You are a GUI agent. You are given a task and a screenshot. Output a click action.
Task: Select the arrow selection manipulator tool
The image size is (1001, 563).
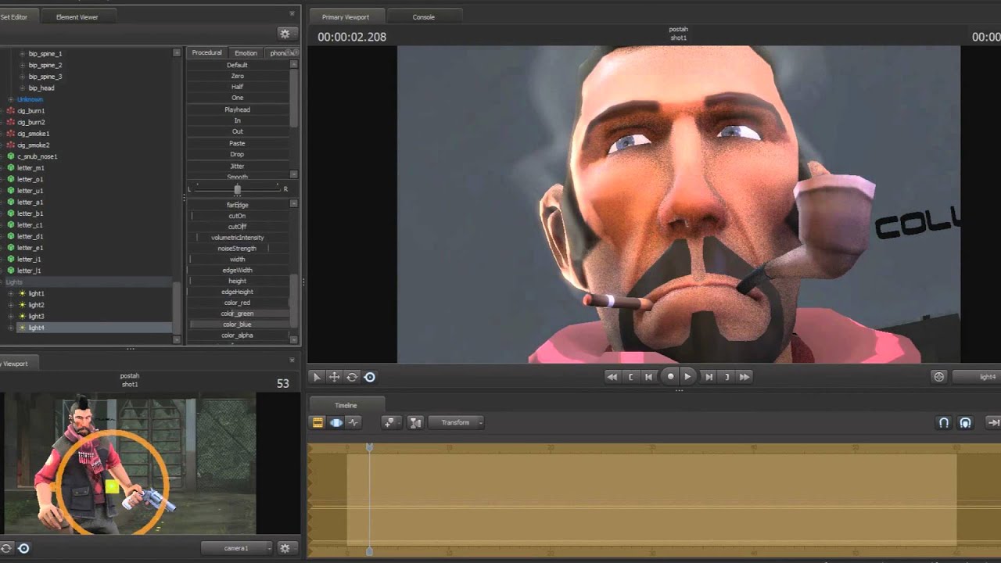[x=317, y=377]
